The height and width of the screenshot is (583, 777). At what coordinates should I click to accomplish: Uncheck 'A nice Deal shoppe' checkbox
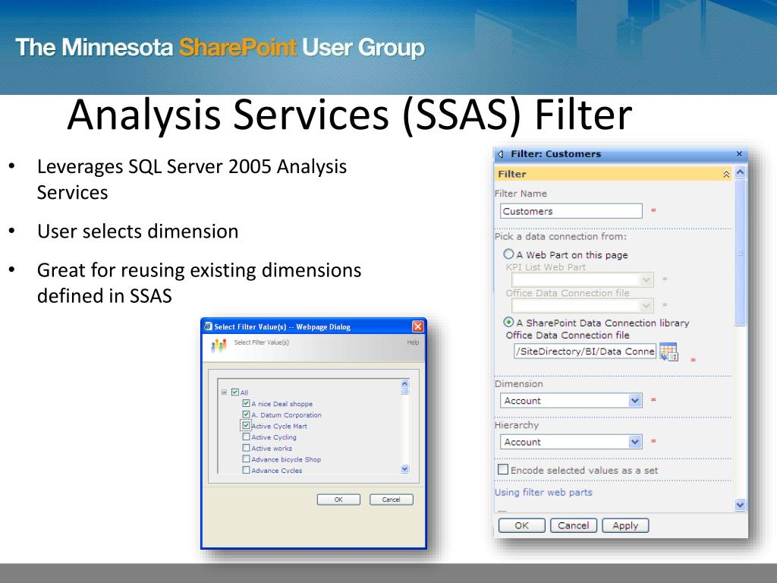(x=247, y=404)
